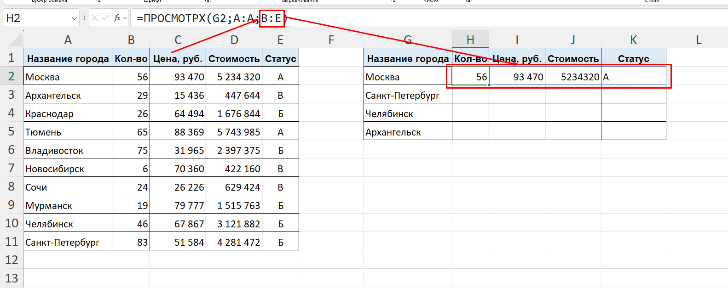Click cell 'Санкт-Петербург' in column A
This screenshot has width=728, height=288.
point(68,242)
